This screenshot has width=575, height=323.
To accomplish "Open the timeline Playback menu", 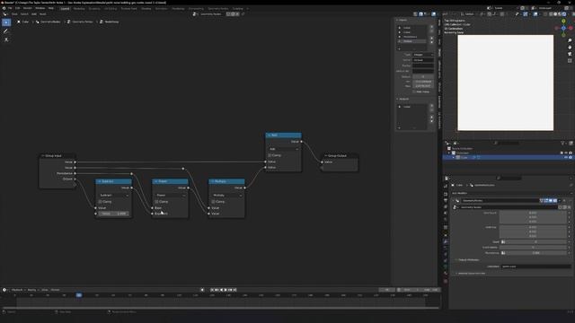I will [x=17, y=290].
